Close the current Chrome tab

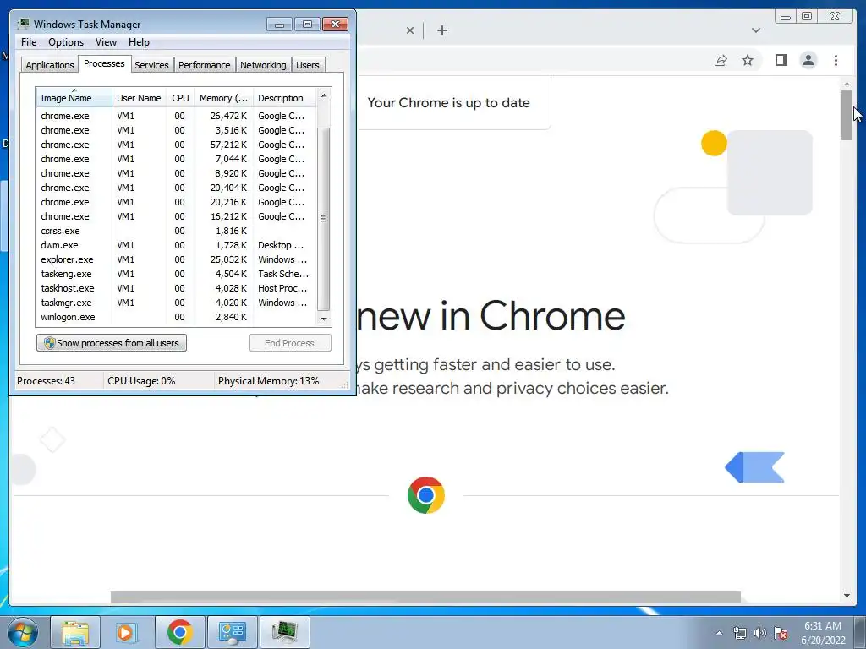(x=410, y=30)
